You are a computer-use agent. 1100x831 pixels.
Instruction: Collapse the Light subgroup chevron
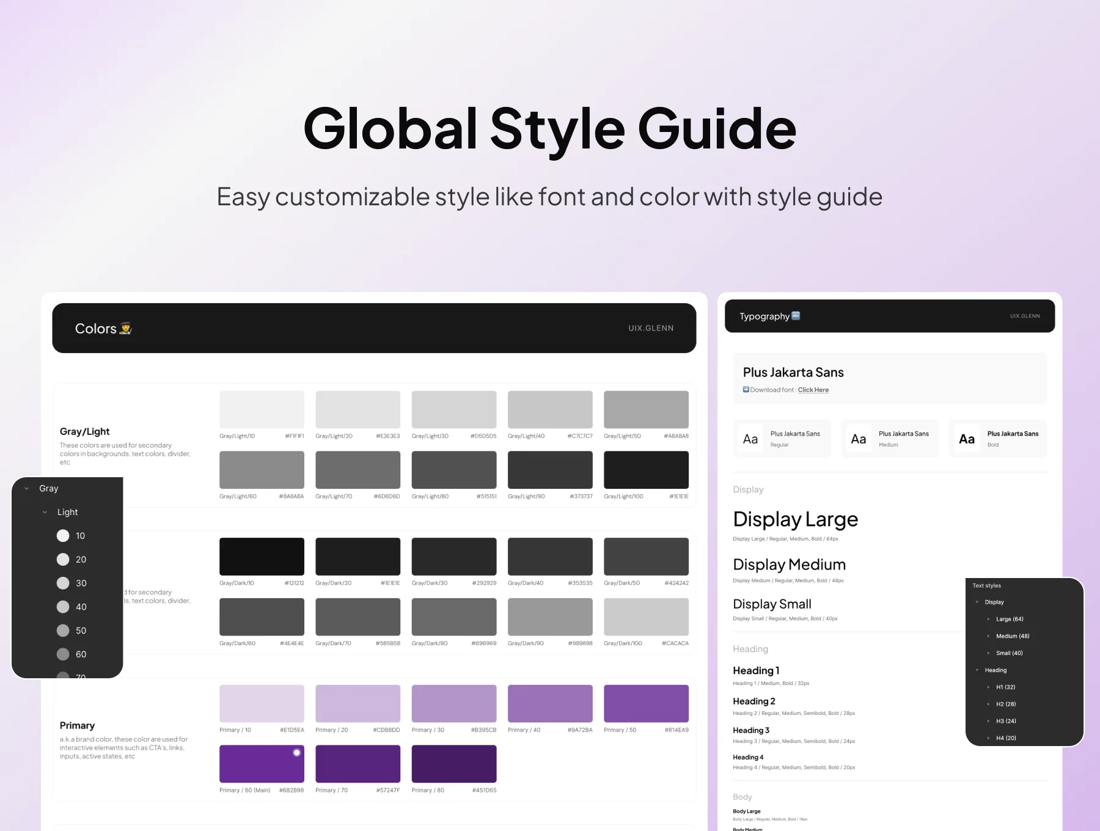[x=45, y=513]
